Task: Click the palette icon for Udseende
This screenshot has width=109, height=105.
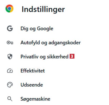Action: click(10, 85)
